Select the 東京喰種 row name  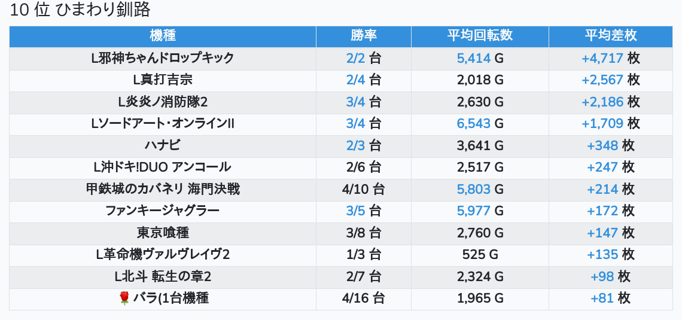163,233
